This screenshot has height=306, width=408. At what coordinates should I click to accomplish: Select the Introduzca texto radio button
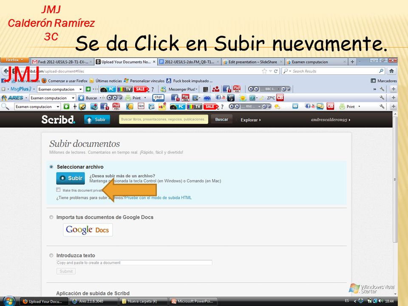(x=51, y=255)
